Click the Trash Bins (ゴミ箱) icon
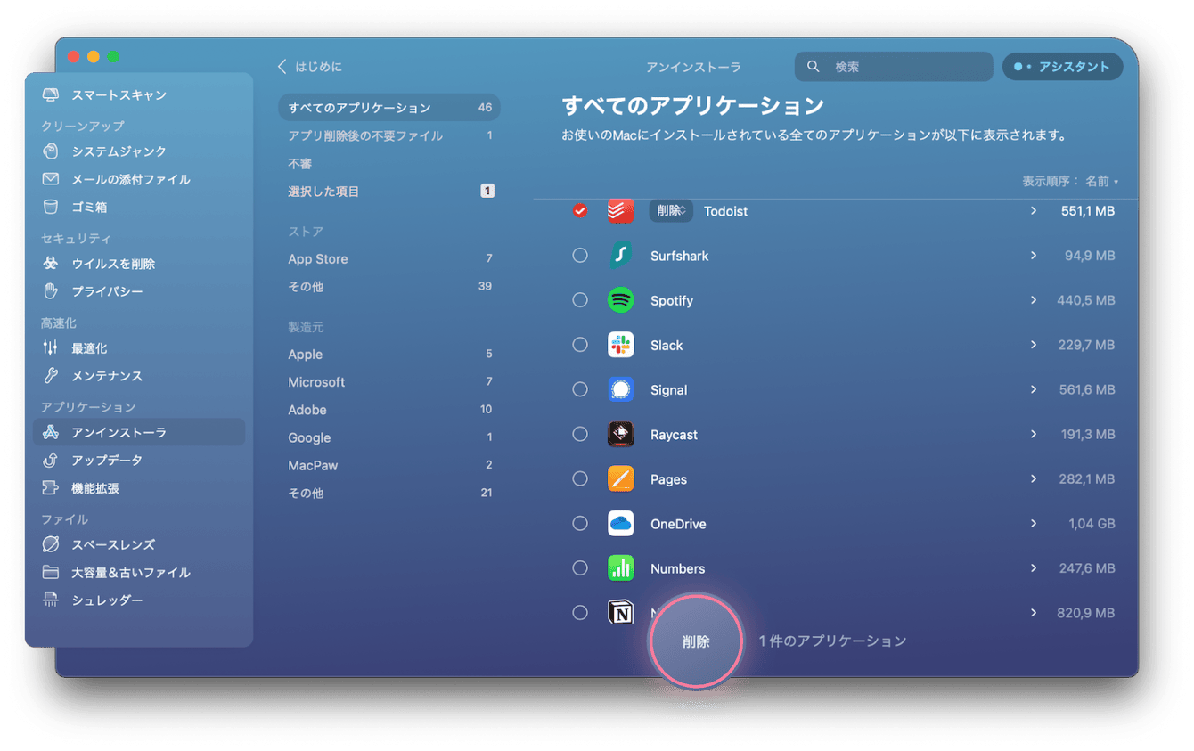This screenshot has width=1194, height=751. (x=51, y=207)
